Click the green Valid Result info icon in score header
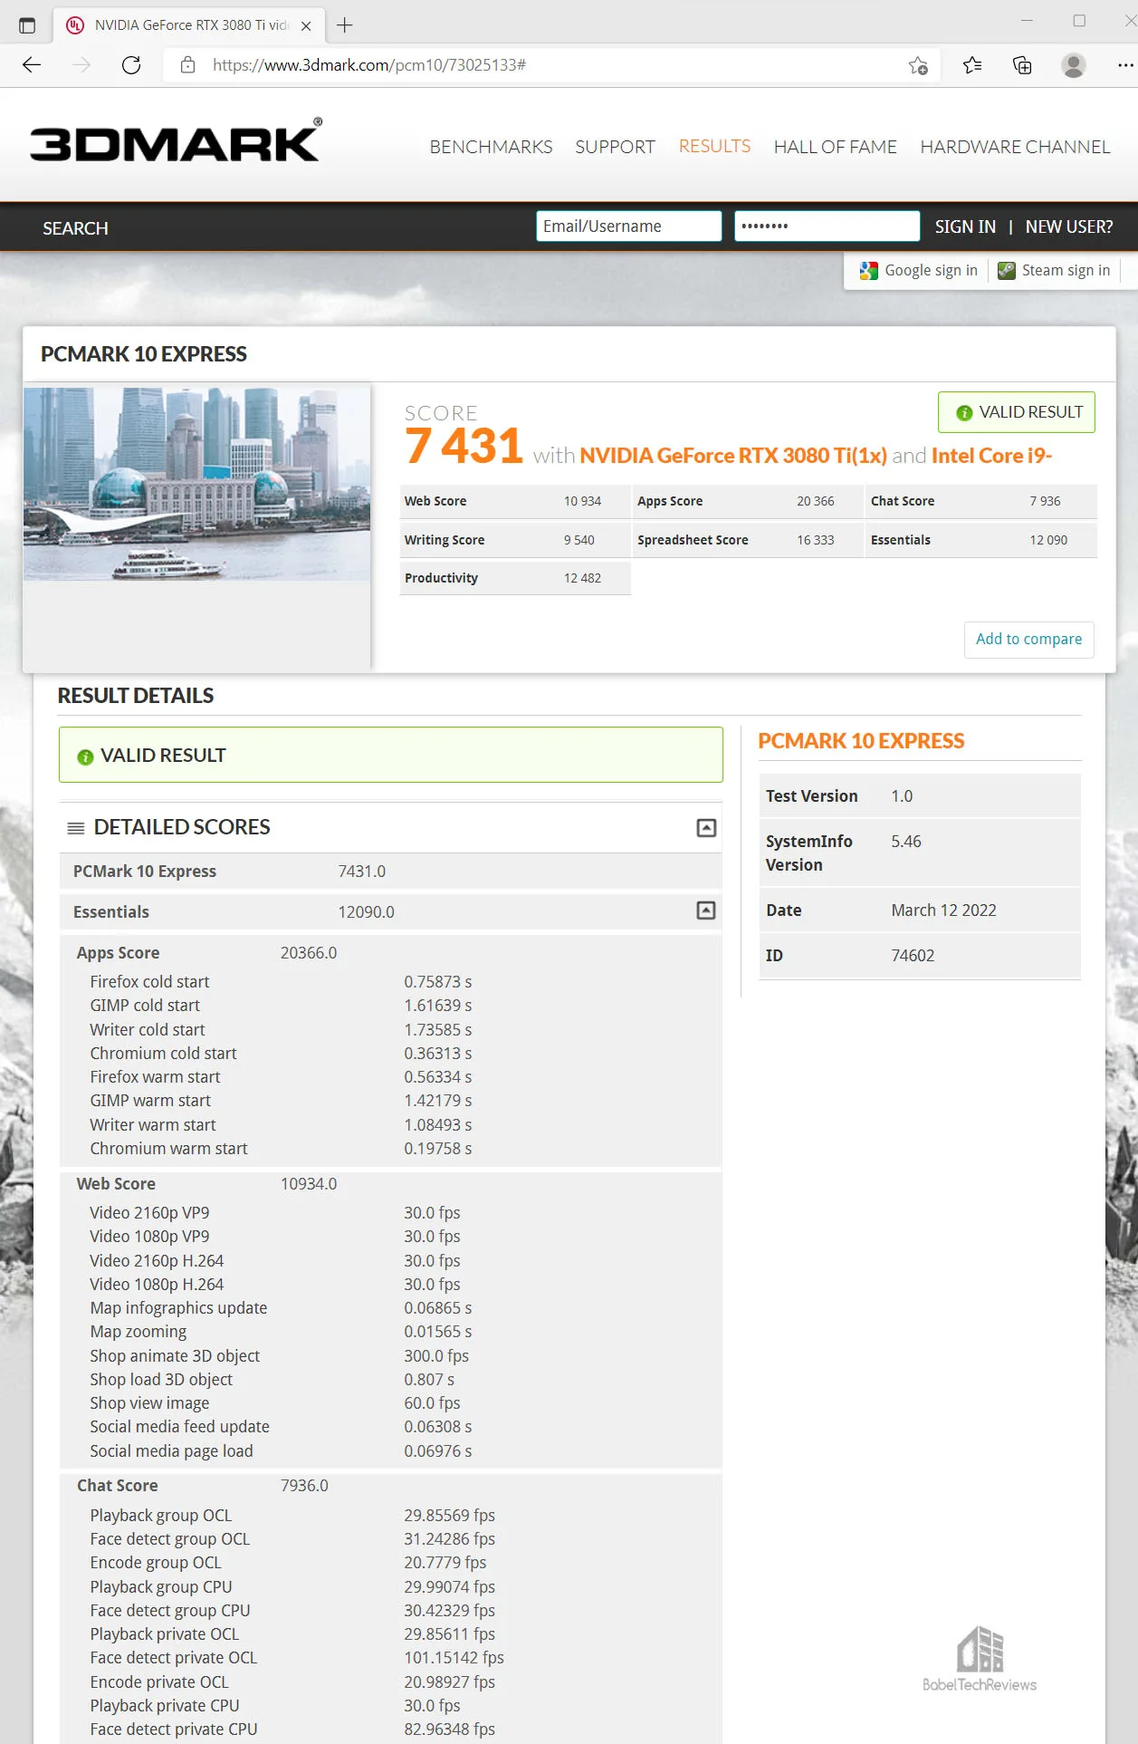 964,412
